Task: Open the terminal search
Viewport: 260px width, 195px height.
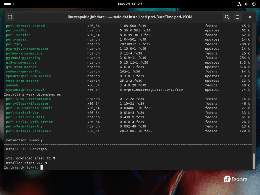Action: pyautogui.click(x=227, y=17)
